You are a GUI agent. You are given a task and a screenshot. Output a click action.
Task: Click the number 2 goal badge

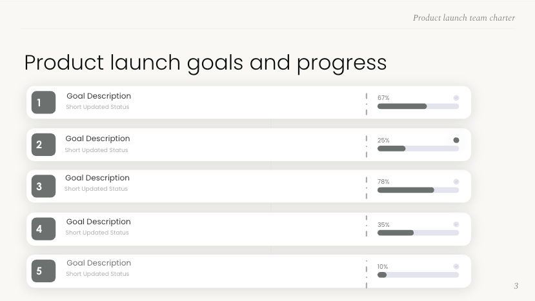(x=43, y=144)
